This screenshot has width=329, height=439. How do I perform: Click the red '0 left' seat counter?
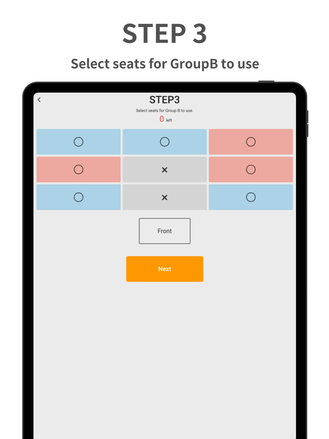164,119
